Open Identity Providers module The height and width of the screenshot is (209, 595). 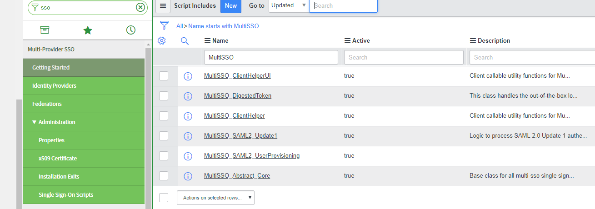pos(84,86)
